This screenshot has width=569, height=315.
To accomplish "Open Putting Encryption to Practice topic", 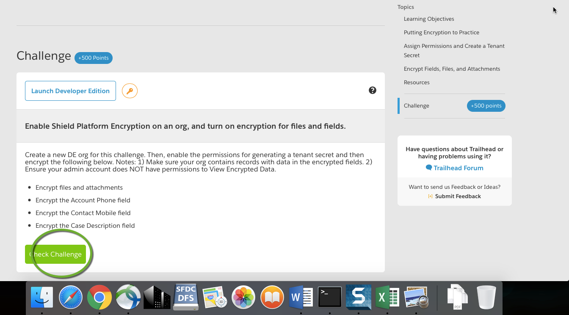I will 442,32.
